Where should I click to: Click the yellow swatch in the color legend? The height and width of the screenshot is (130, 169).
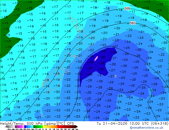44,127
